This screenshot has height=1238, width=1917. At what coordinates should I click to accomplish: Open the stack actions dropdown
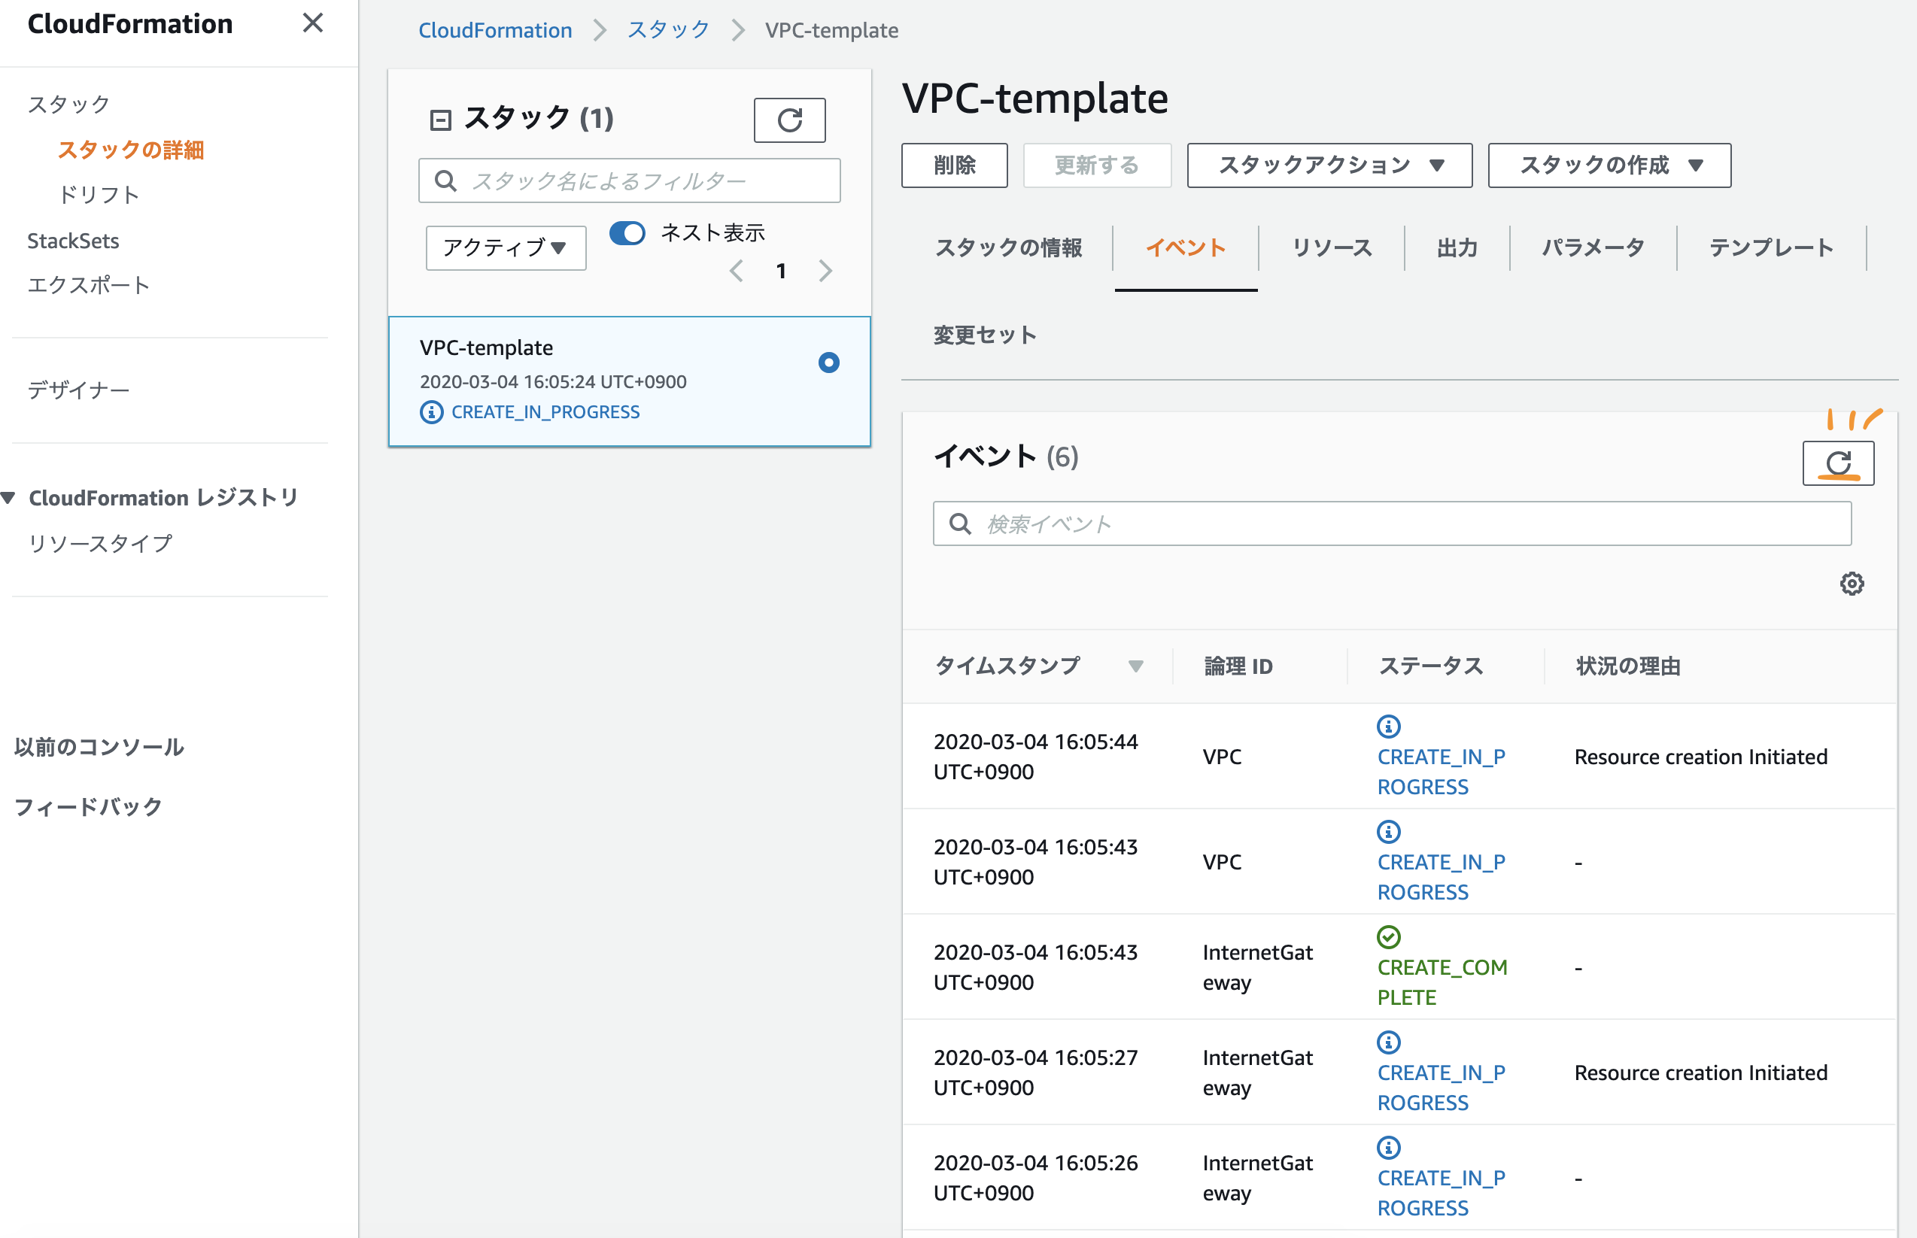(1329, 165)
